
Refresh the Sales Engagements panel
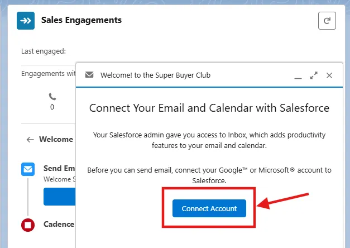point(327,21)
